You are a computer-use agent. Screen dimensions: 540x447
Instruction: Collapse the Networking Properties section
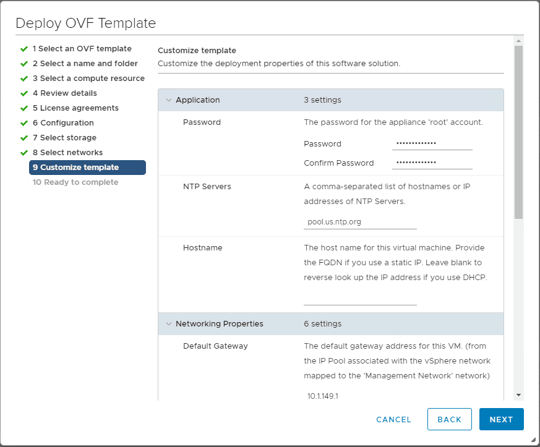click(169, 324)
